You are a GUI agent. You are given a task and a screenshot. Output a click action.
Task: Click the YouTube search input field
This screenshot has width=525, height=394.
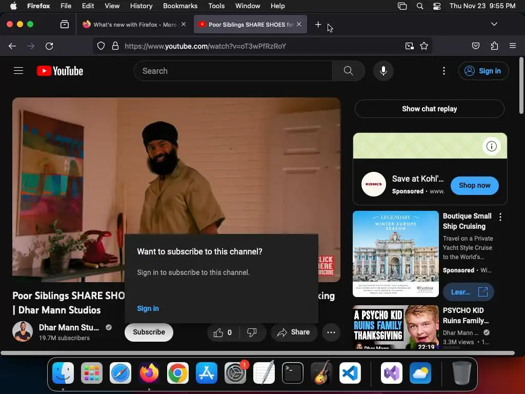(x=233, y=71)
